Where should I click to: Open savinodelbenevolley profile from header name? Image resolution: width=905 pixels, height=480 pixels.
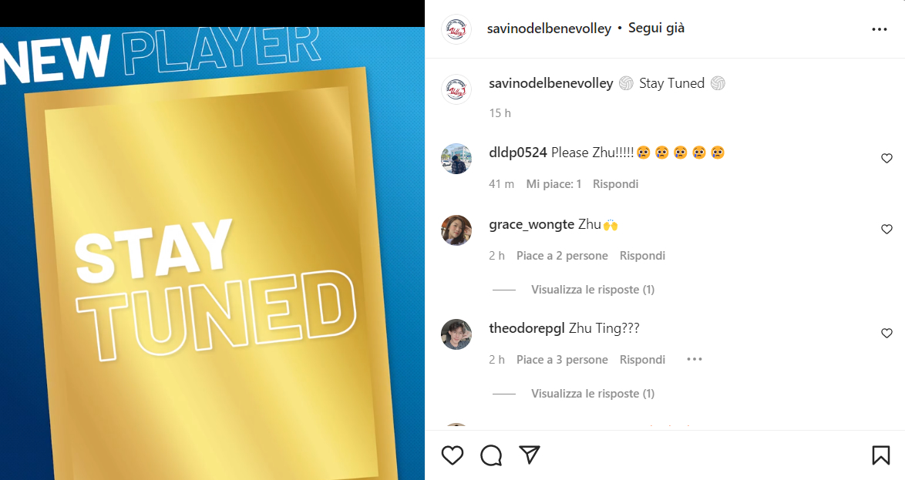549,29
